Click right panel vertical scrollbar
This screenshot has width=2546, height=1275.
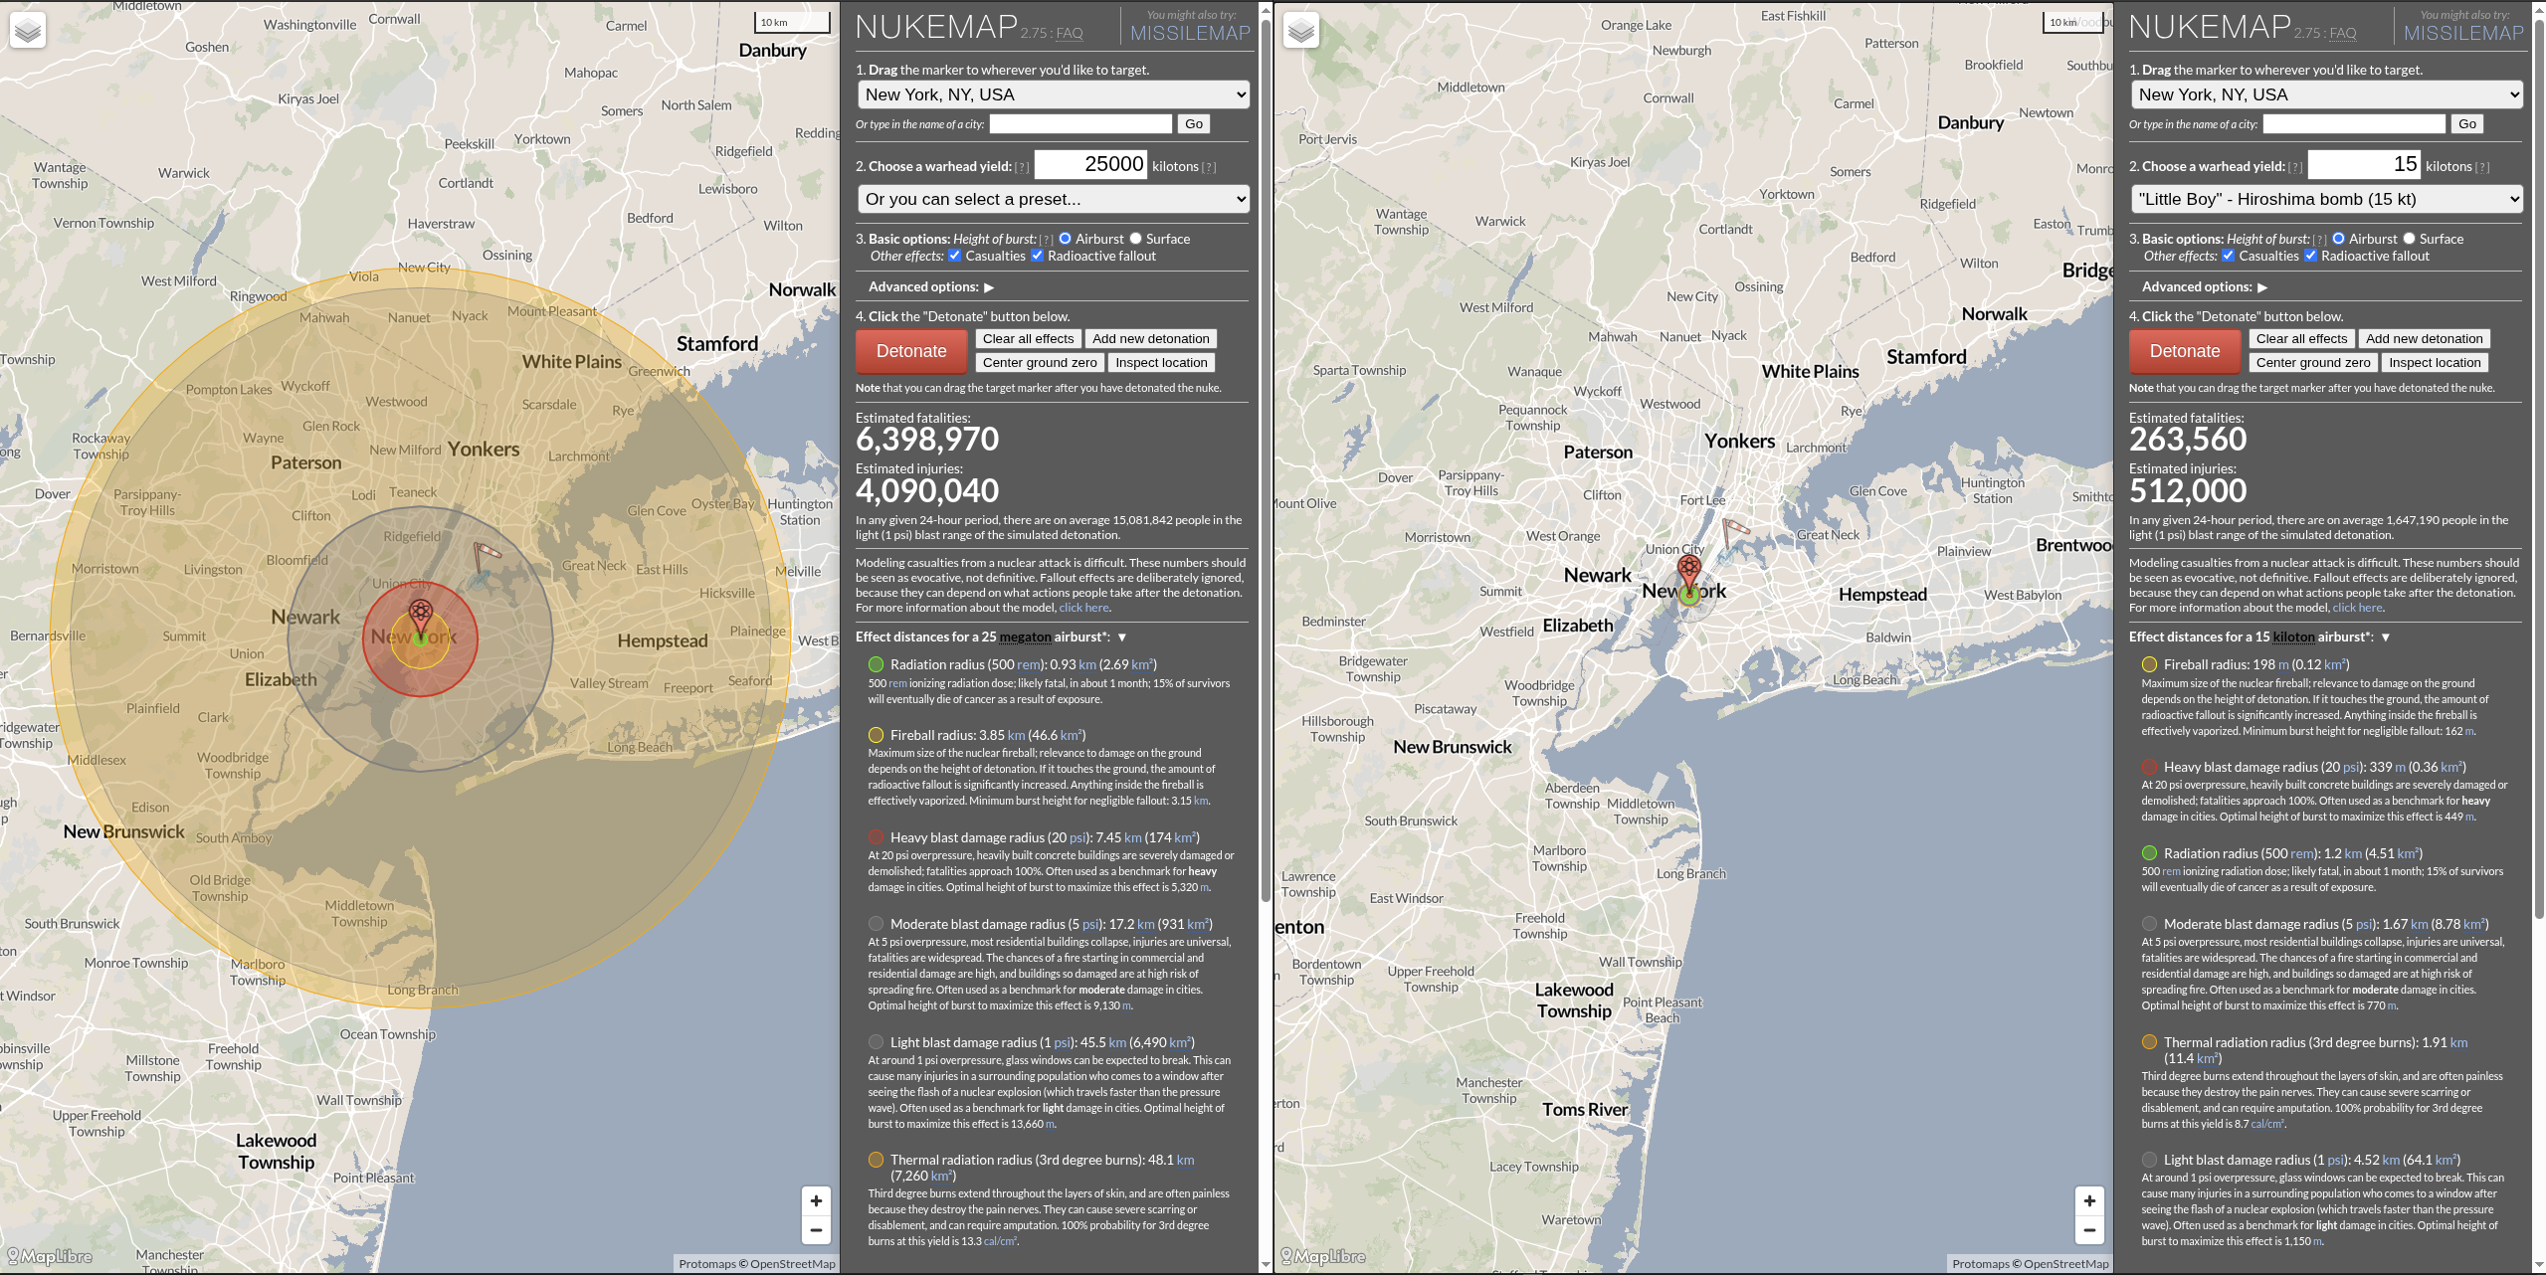click(2539, 467)
